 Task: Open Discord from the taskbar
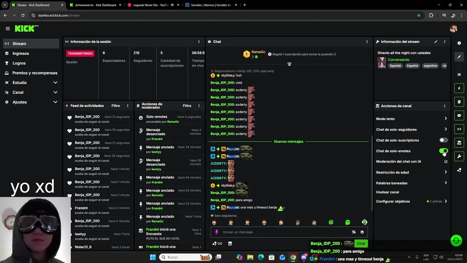tap(304, 257)
